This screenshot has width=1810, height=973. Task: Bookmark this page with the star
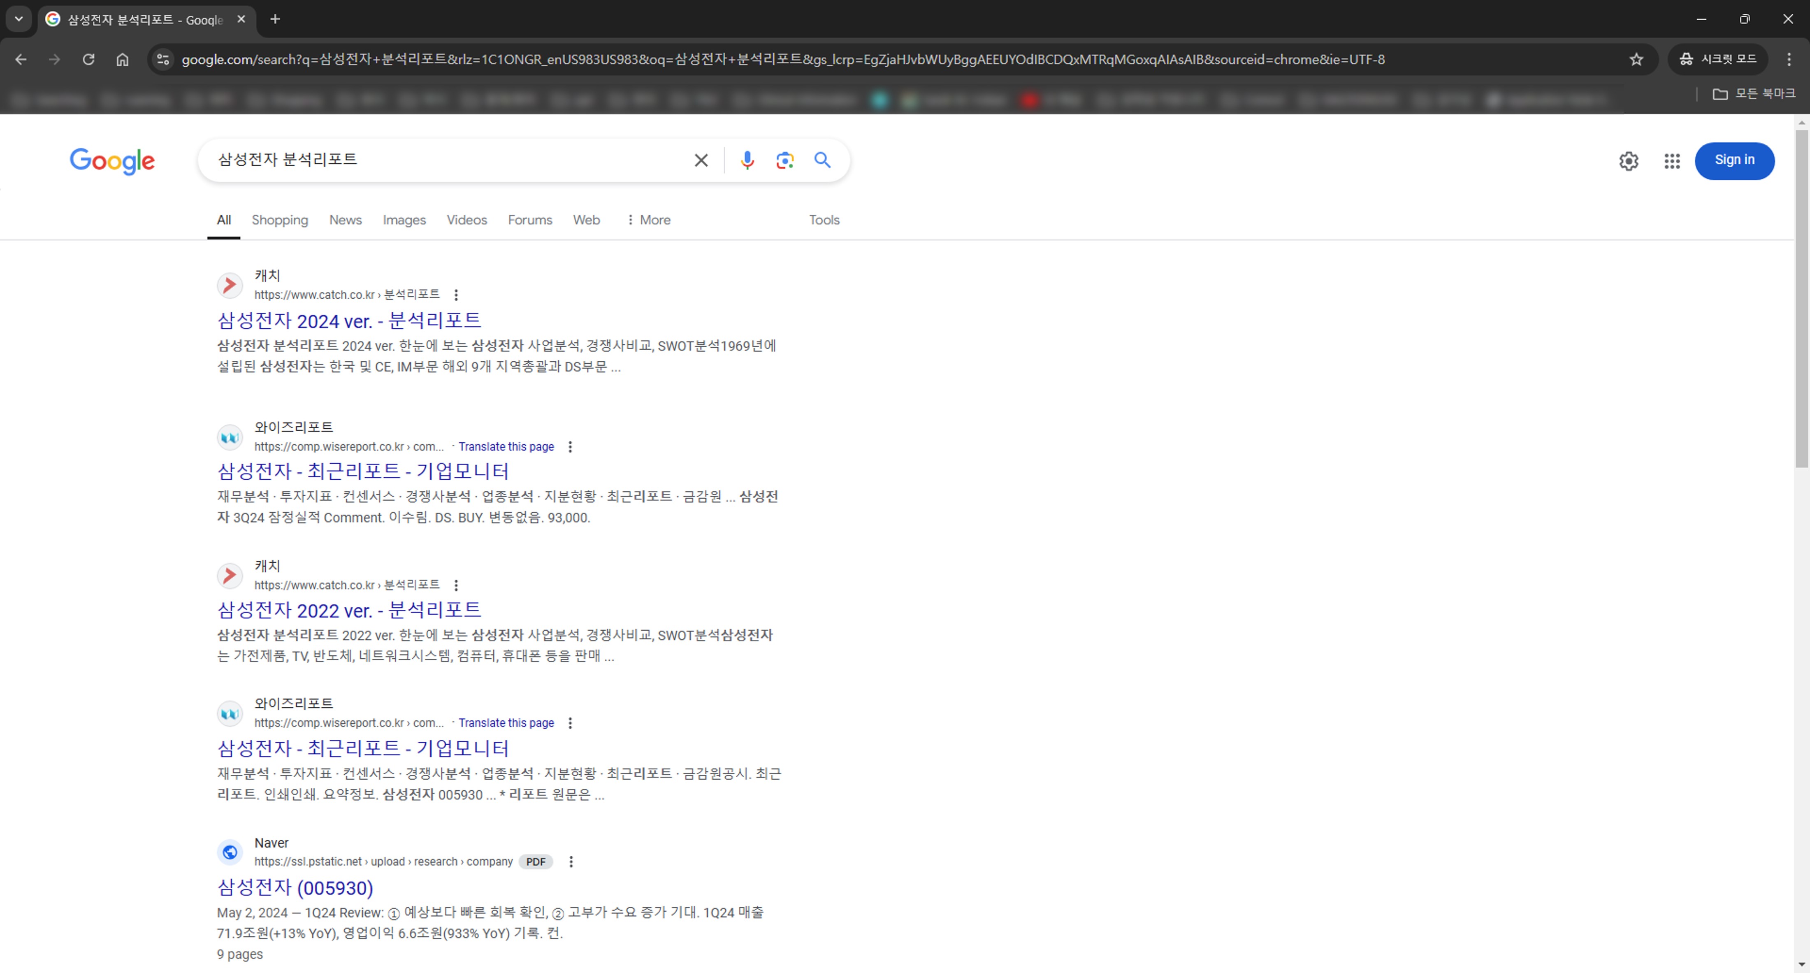1637,60
